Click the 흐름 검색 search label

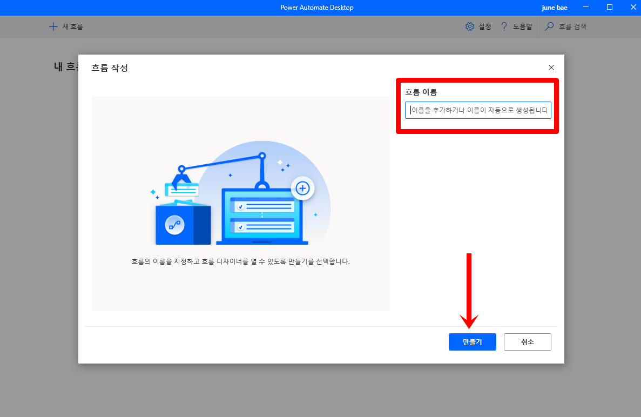click(x=574, y=26)
